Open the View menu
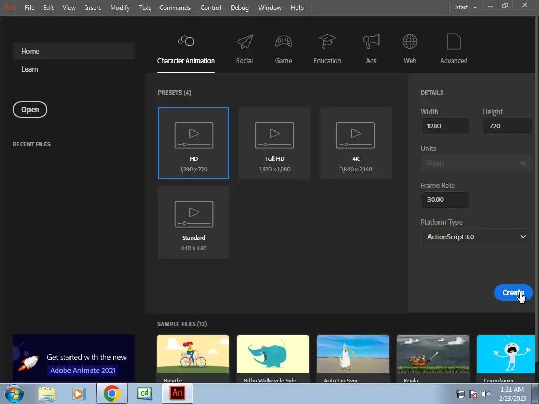 click(69, 7)
